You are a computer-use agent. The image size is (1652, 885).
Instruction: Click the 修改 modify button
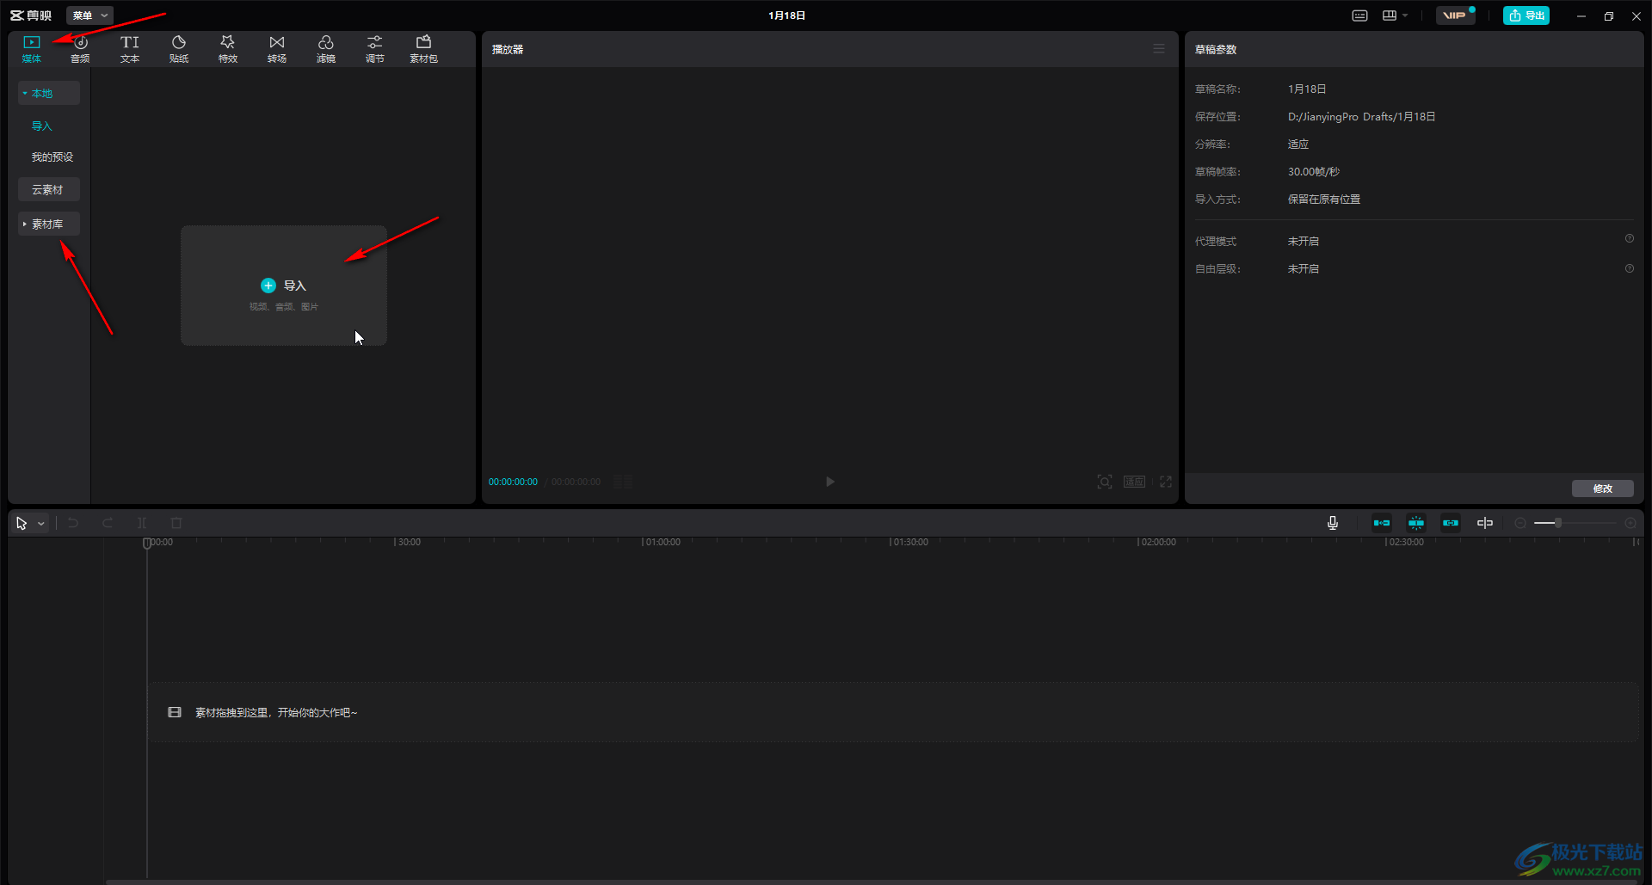(1603, 489)
